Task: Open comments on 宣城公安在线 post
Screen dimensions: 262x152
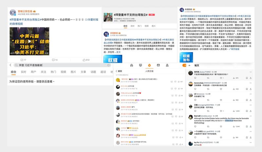Action: (x=54, y=60)
